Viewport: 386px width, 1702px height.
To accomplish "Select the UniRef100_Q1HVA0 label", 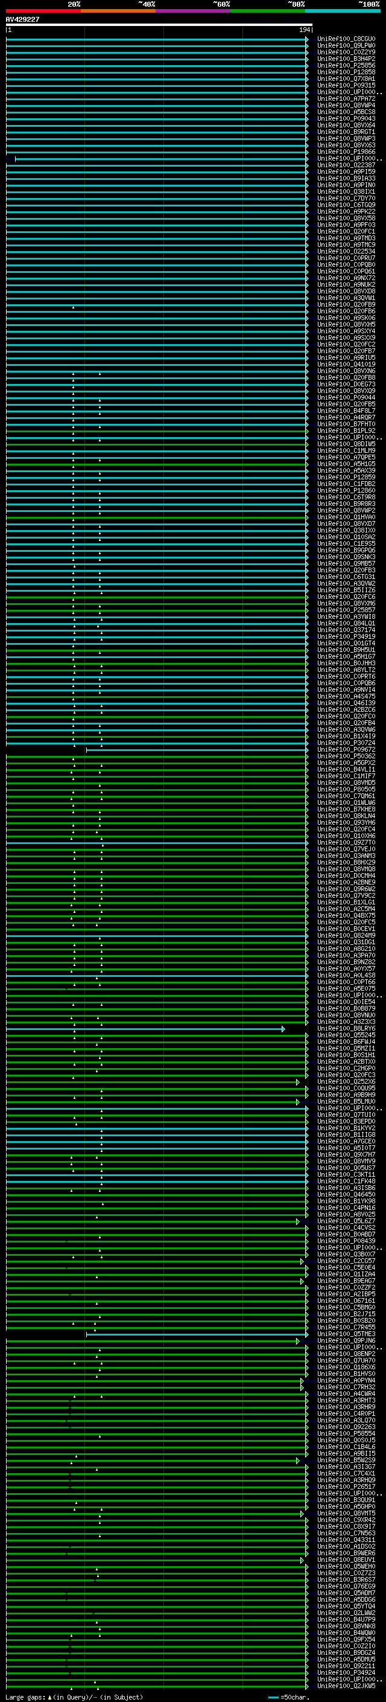I will 346,517.
